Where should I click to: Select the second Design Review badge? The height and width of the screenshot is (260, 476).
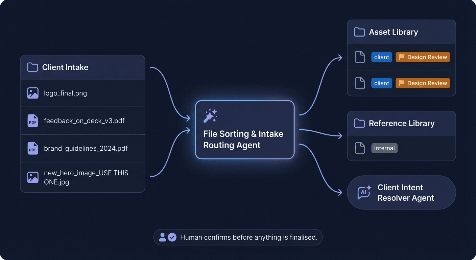pos(423,83)
